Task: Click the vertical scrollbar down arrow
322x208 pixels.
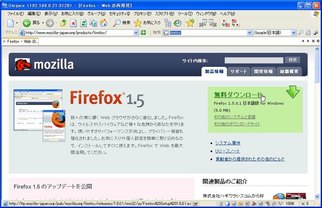Action: click(317, 196)
